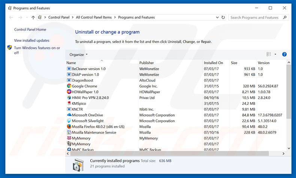Open the View installed updates link
The image size is (296, 178).
tap(32, 40)
